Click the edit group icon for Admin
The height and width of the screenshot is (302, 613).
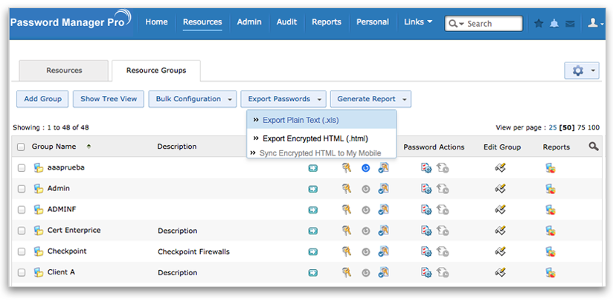(x=501, y=189)
